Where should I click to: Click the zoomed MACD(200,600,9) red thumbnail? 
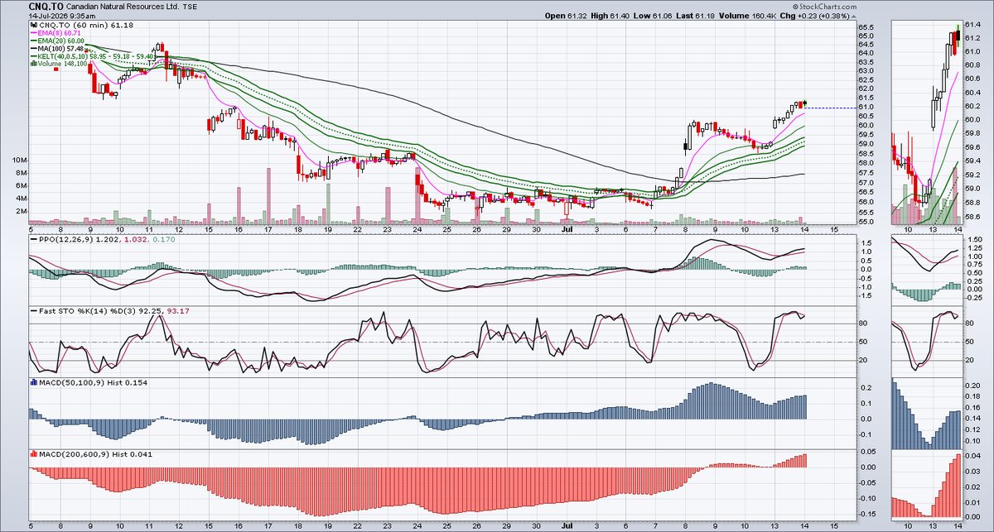coord(926,485)
